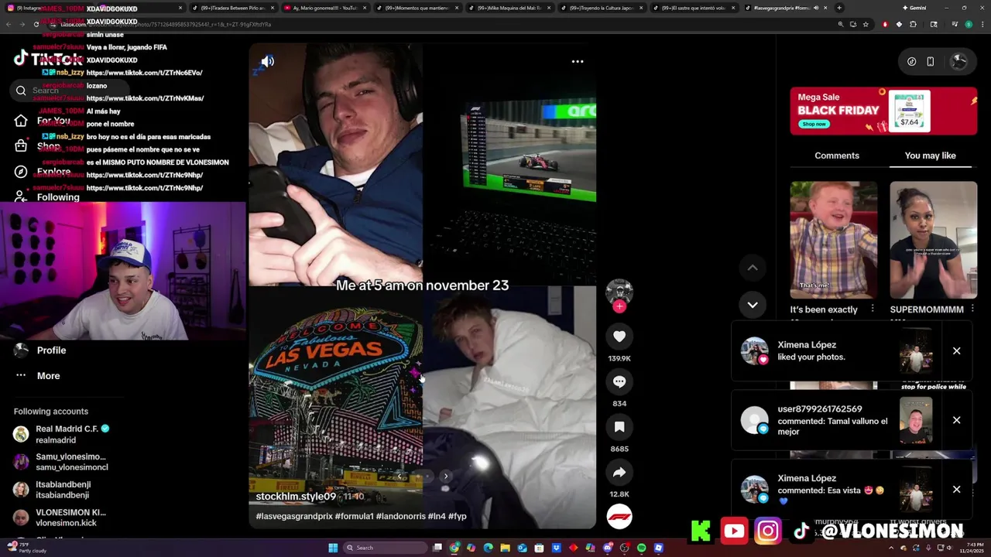Like the video with 139.9K hearts
The width and height of the screenshot is (991, 557).
point(619,337)
